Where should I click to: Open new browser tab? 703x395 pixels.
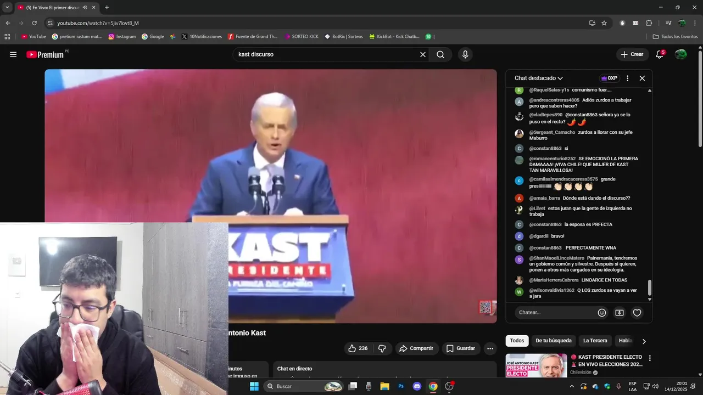(107, 8)
